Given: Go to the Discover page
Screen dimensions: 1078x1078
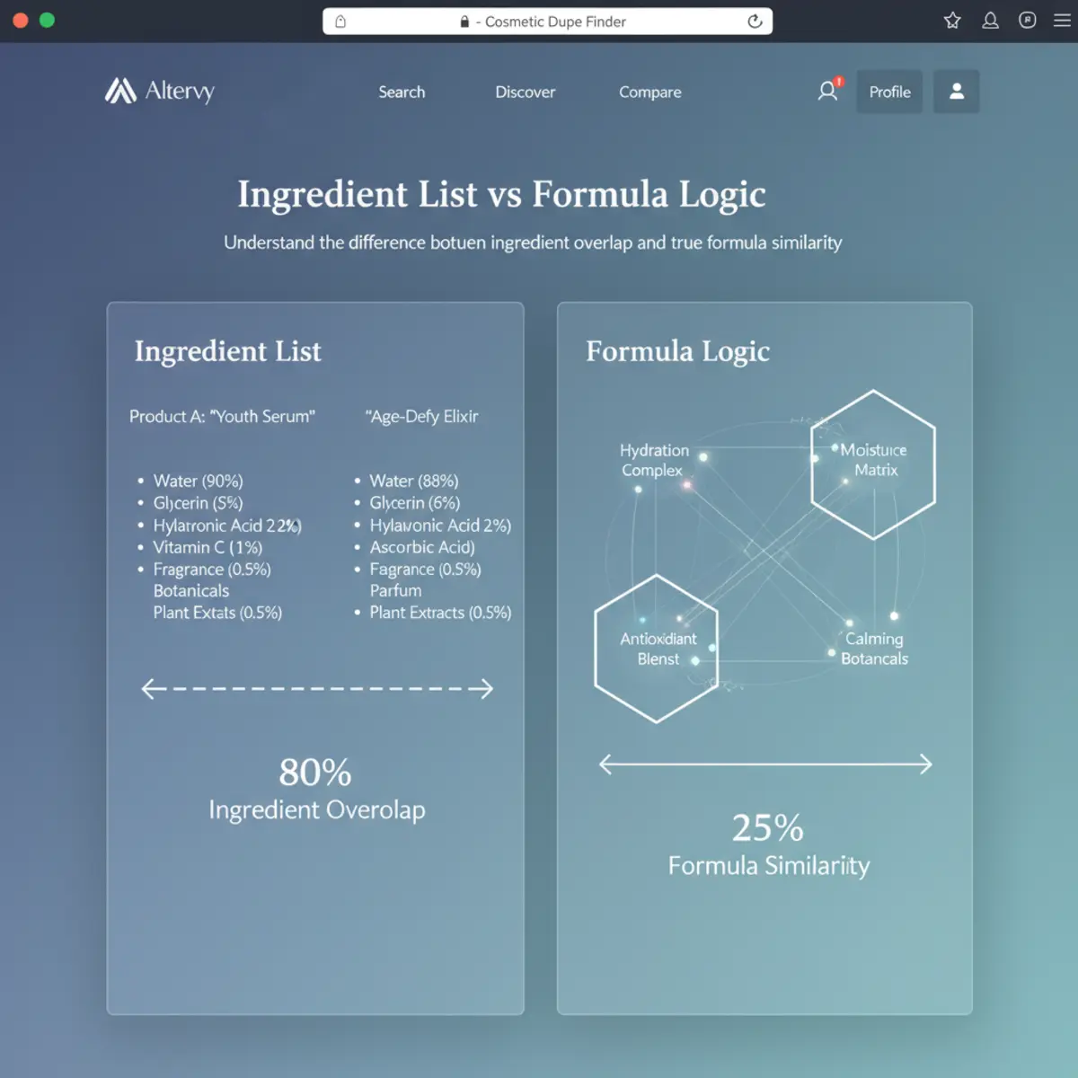Looking at the screenshot, I should [525, 92].
